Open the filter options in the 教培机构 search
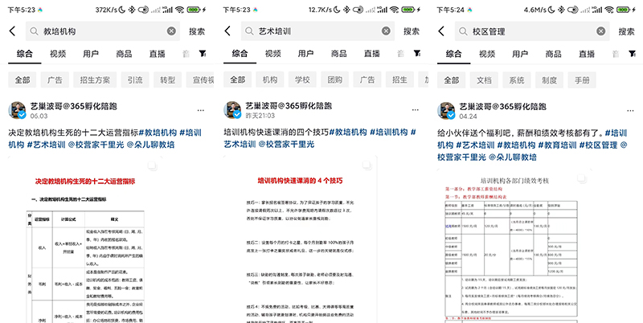Screen dimensions: 643x323 [203, 54]
